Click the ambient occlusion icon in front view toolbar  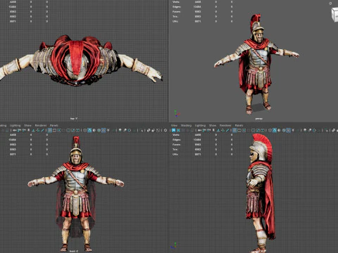click(x=120, y=130)
